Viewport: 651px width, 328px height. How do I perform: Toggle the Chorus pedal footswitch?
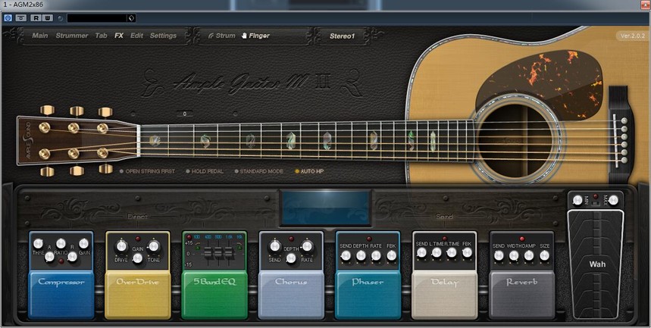(x=291, y=295)
